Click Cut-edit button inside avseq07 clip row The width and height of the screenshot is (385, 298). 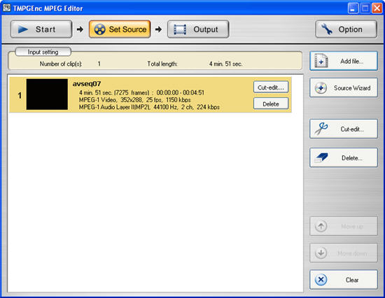point(271,87)
